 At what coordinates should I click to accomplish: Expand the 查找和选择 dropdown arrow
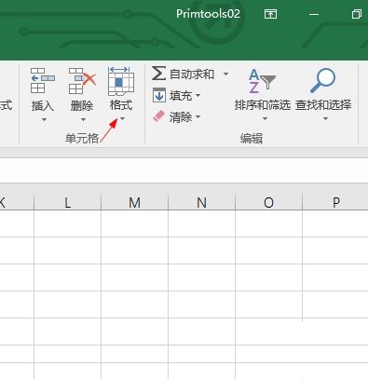tap(325, 118)
